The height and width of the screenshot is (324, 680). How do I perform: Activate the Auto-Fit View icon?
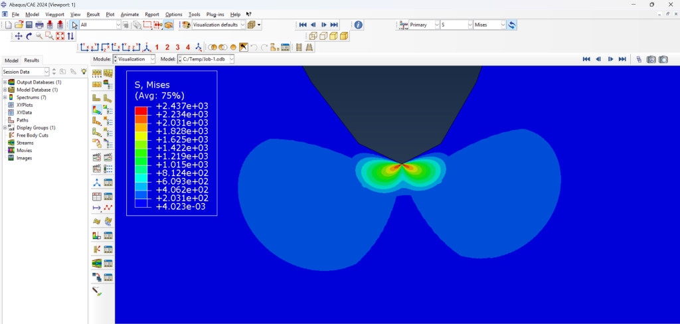coord(60,36)
